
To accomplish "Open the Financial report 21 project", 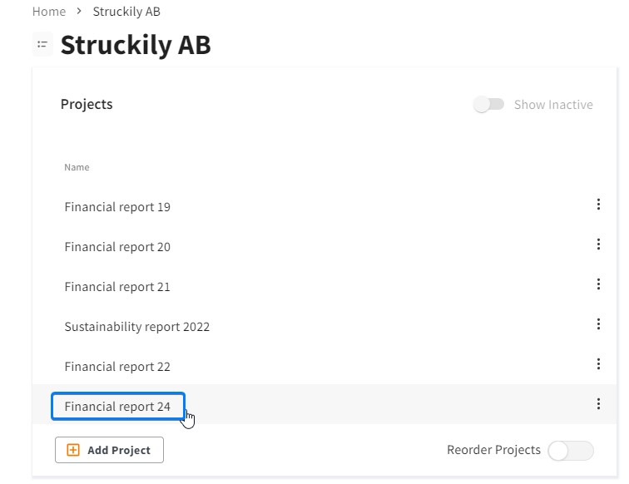I will (117, 287).
